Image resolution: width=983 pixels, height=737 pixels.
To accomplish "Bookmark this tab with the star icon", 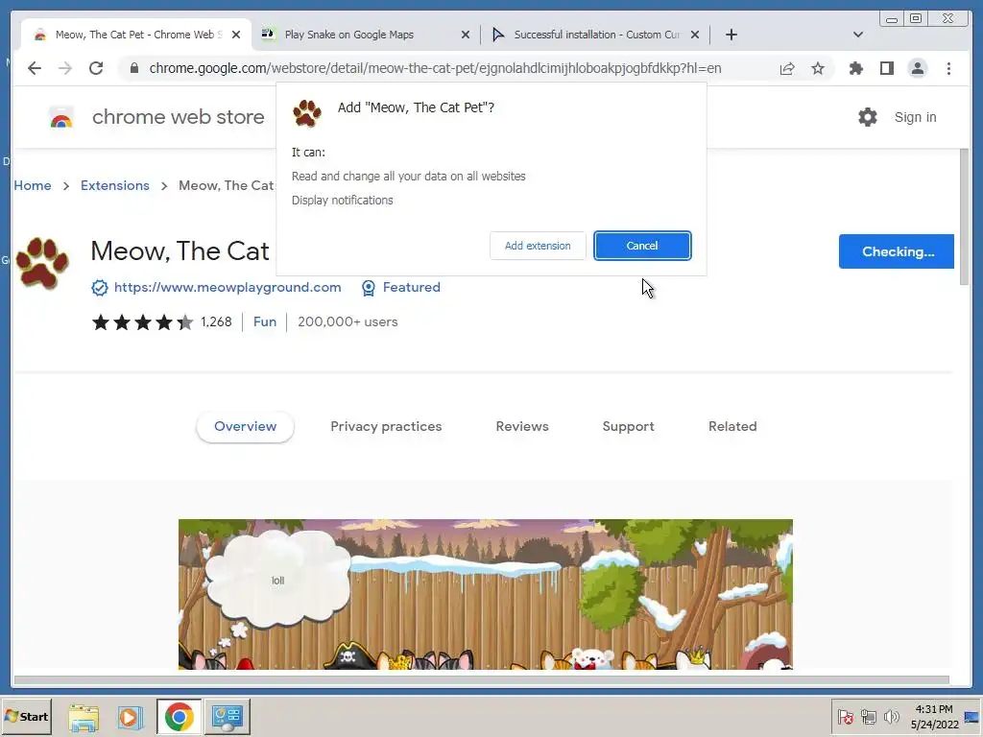I will (x=818, y=68).
